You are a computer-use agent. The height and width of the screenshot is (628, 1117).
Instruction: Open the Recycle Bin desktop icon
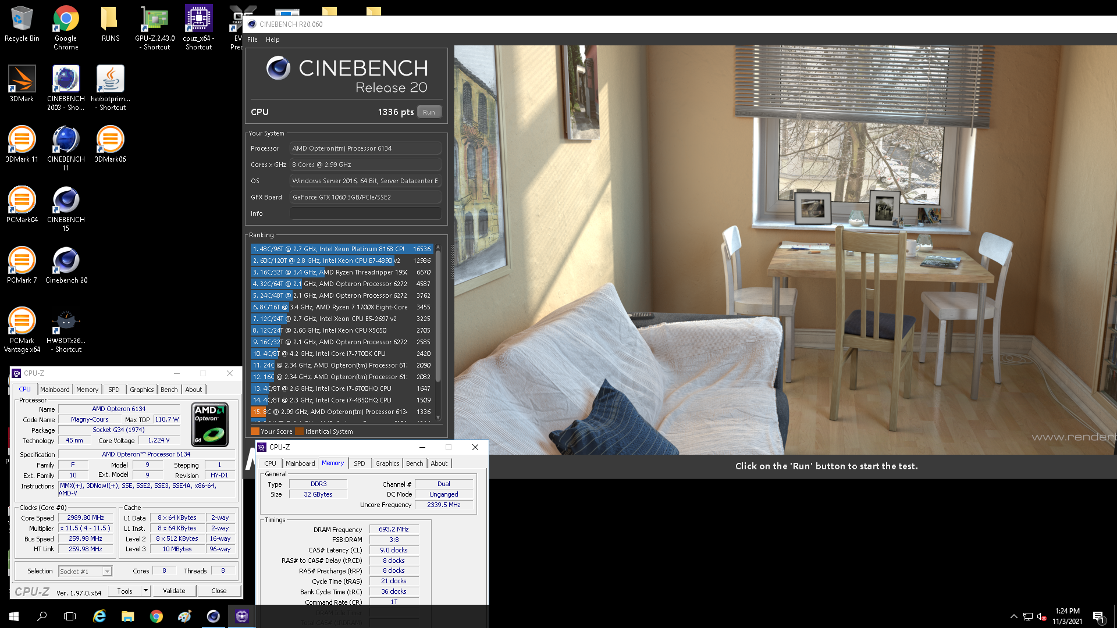point(22,24)
